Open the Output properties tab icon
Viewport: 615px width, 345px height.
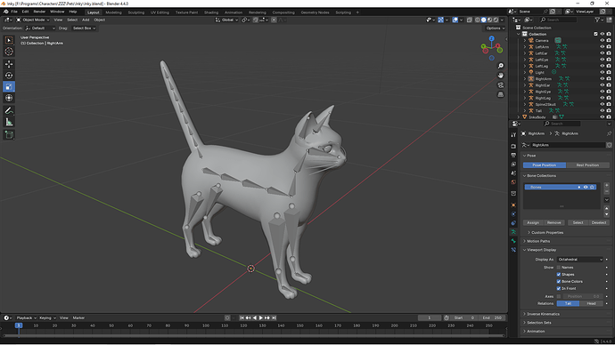point(513,155)
